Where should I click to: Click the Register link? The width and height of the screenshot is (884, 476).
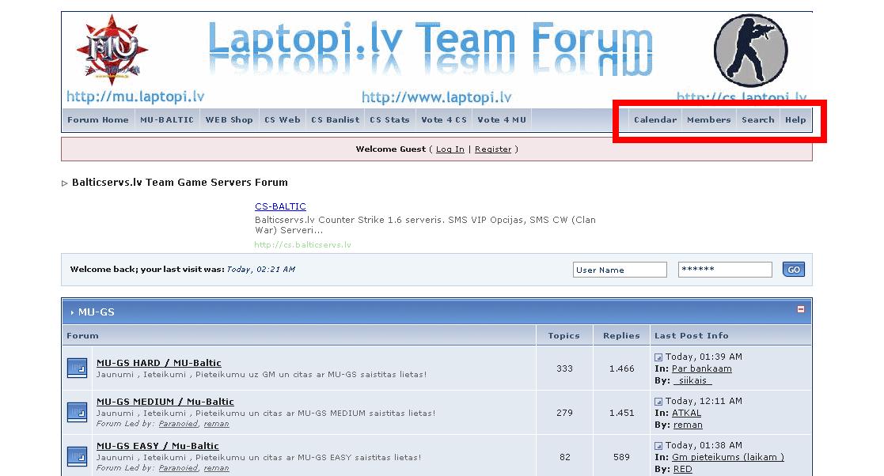pos(493,149)
